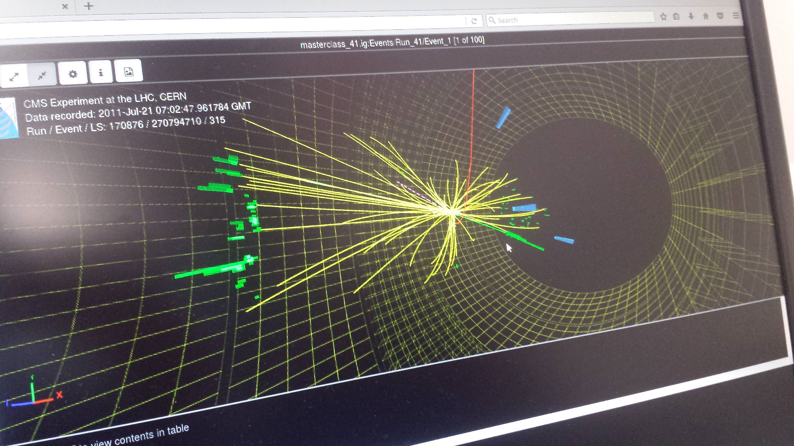Click the zoom out arrows toolbar icon
The width and height of the screenshot is (794, 446).
pyautogui.click(x=43, y=75)
